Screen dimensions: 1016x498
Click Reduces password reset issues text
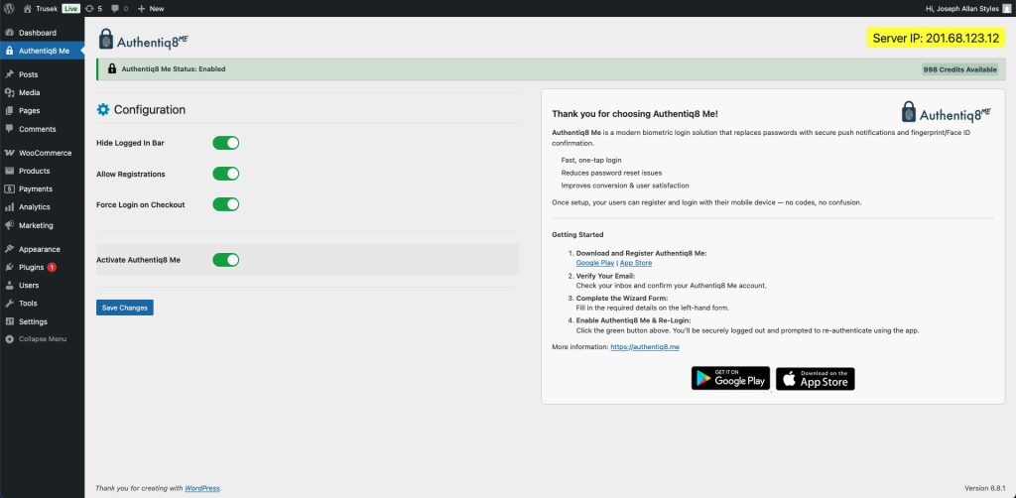609,173
